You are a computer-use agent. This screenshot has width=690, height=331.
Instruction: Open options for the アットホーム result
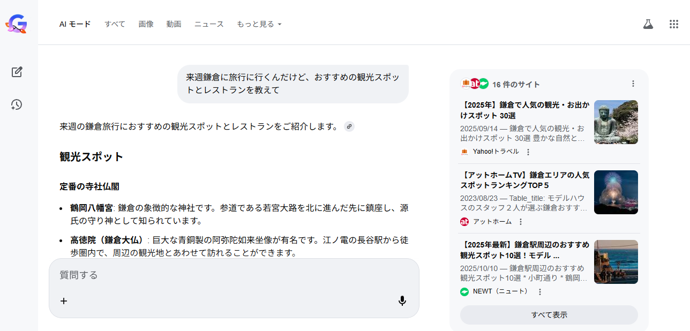click(521, 222)
